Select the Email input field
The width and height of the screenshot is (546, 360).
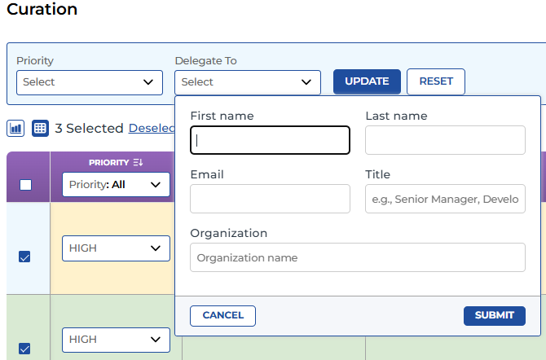[x=270, y=199]
